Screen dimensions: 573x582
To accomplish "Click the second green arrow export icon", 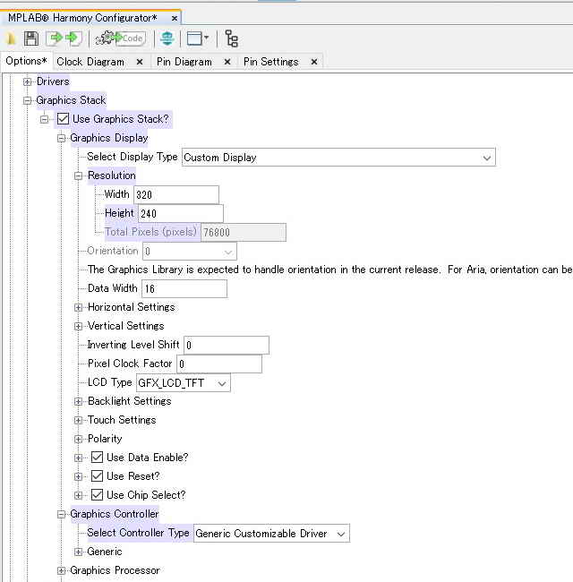I will pyautogui.click(x=74, y=39).
